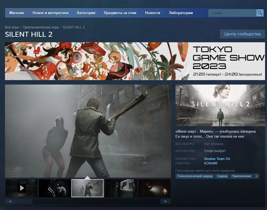Open Tokyo Game Show 2023 banner

[135, 61]
